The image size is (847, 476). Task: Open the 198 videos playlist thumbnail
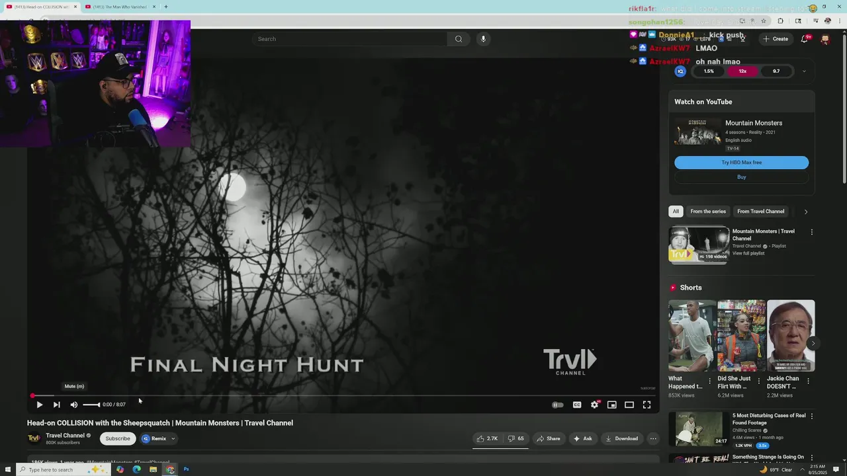pos(699,245)
